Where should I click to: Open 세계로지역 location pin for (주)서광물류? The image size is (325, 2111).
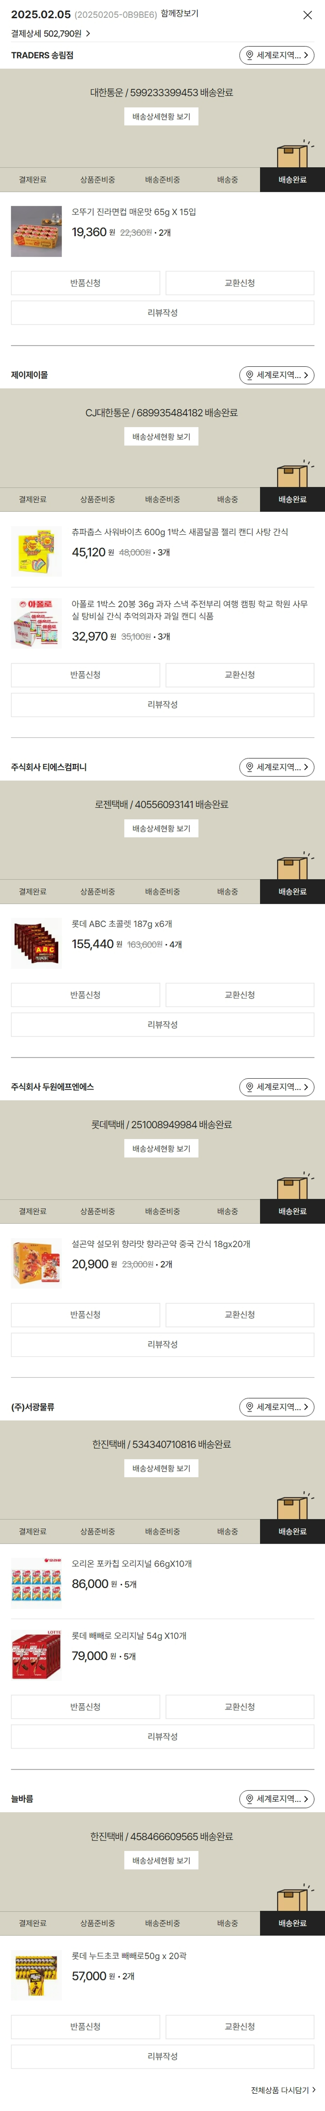click(250, 1407)
